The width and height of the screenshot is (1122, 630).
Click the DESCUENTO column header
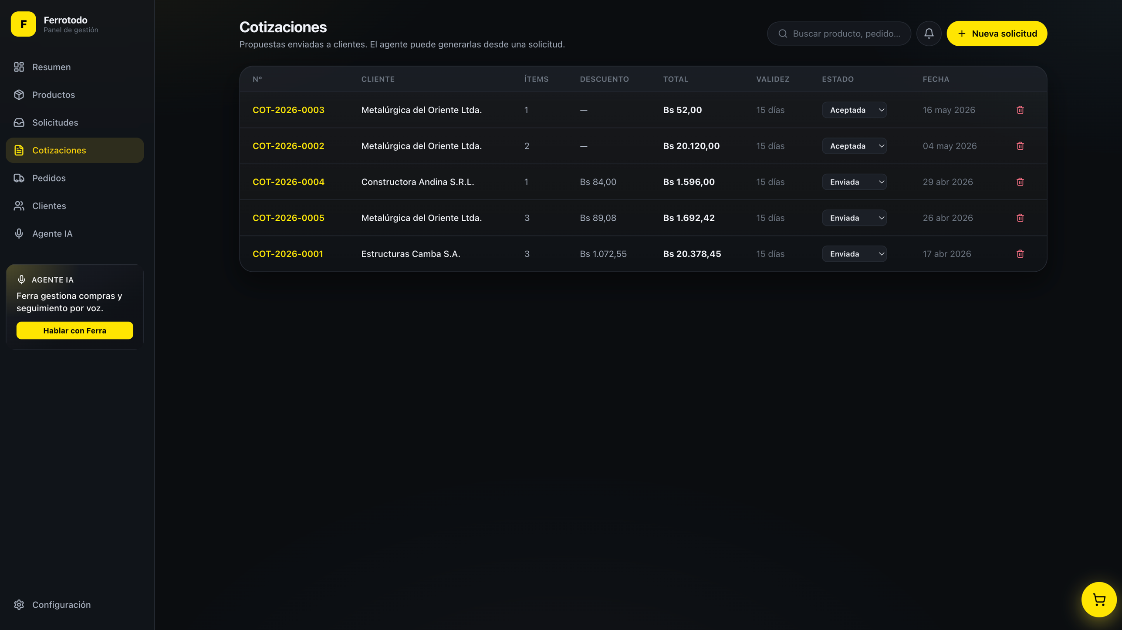click(604, 79)
